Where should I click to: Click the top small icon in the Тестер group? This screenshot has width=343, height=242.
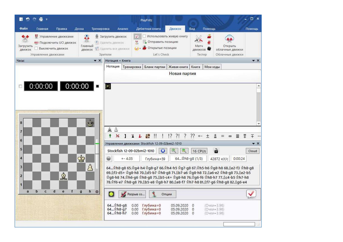(209, 36)
